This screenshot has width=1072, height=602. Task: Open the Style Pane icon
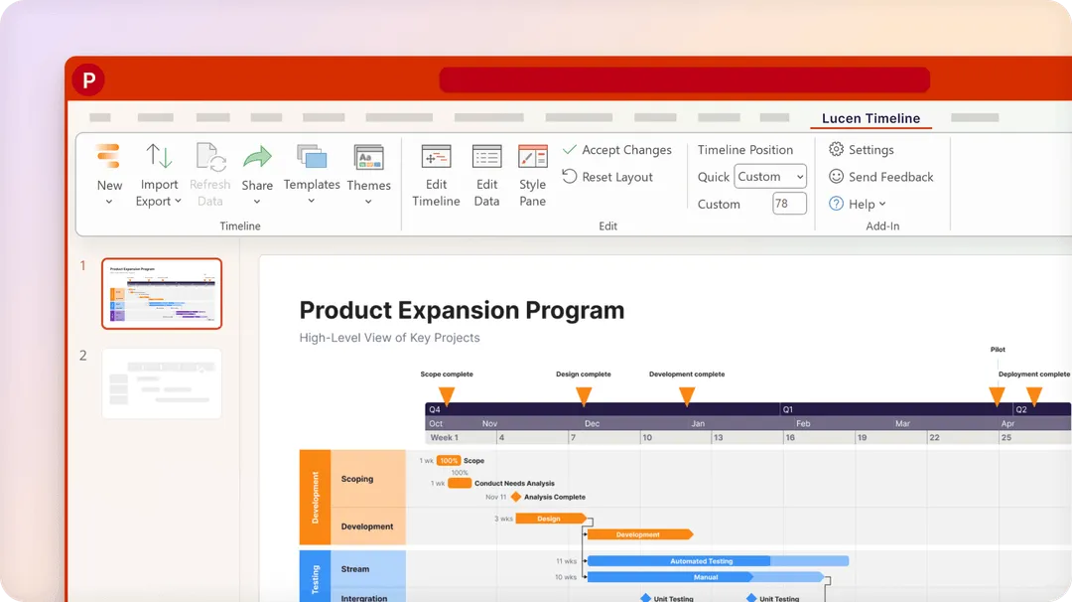[x=533, y=157]
